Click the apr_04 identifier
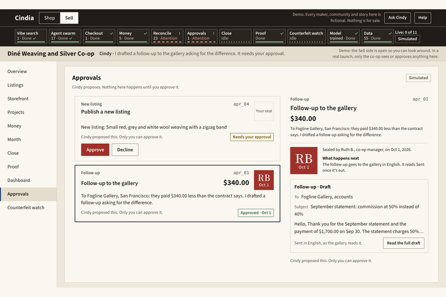 click(241, 104)
